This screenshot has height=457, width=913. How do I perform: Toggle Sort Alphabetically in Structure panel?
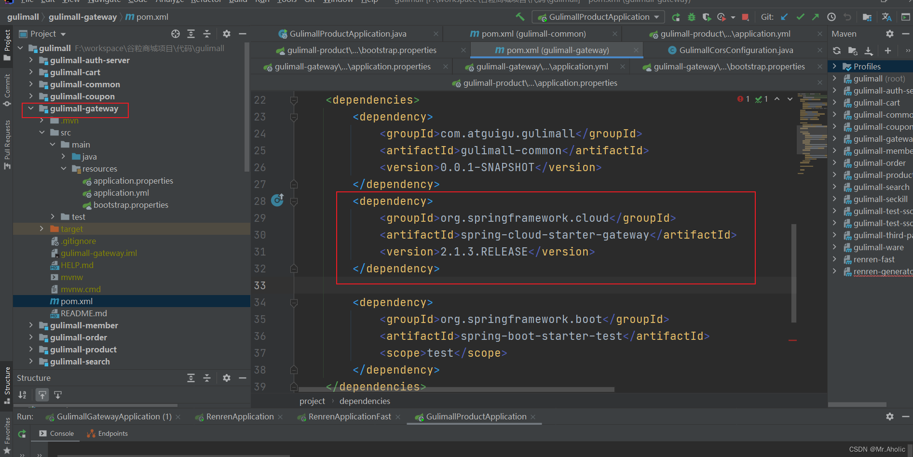22,395
